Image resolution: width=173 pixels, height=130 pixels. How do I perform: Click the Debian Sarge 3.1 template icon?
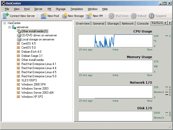coord(18,56)
